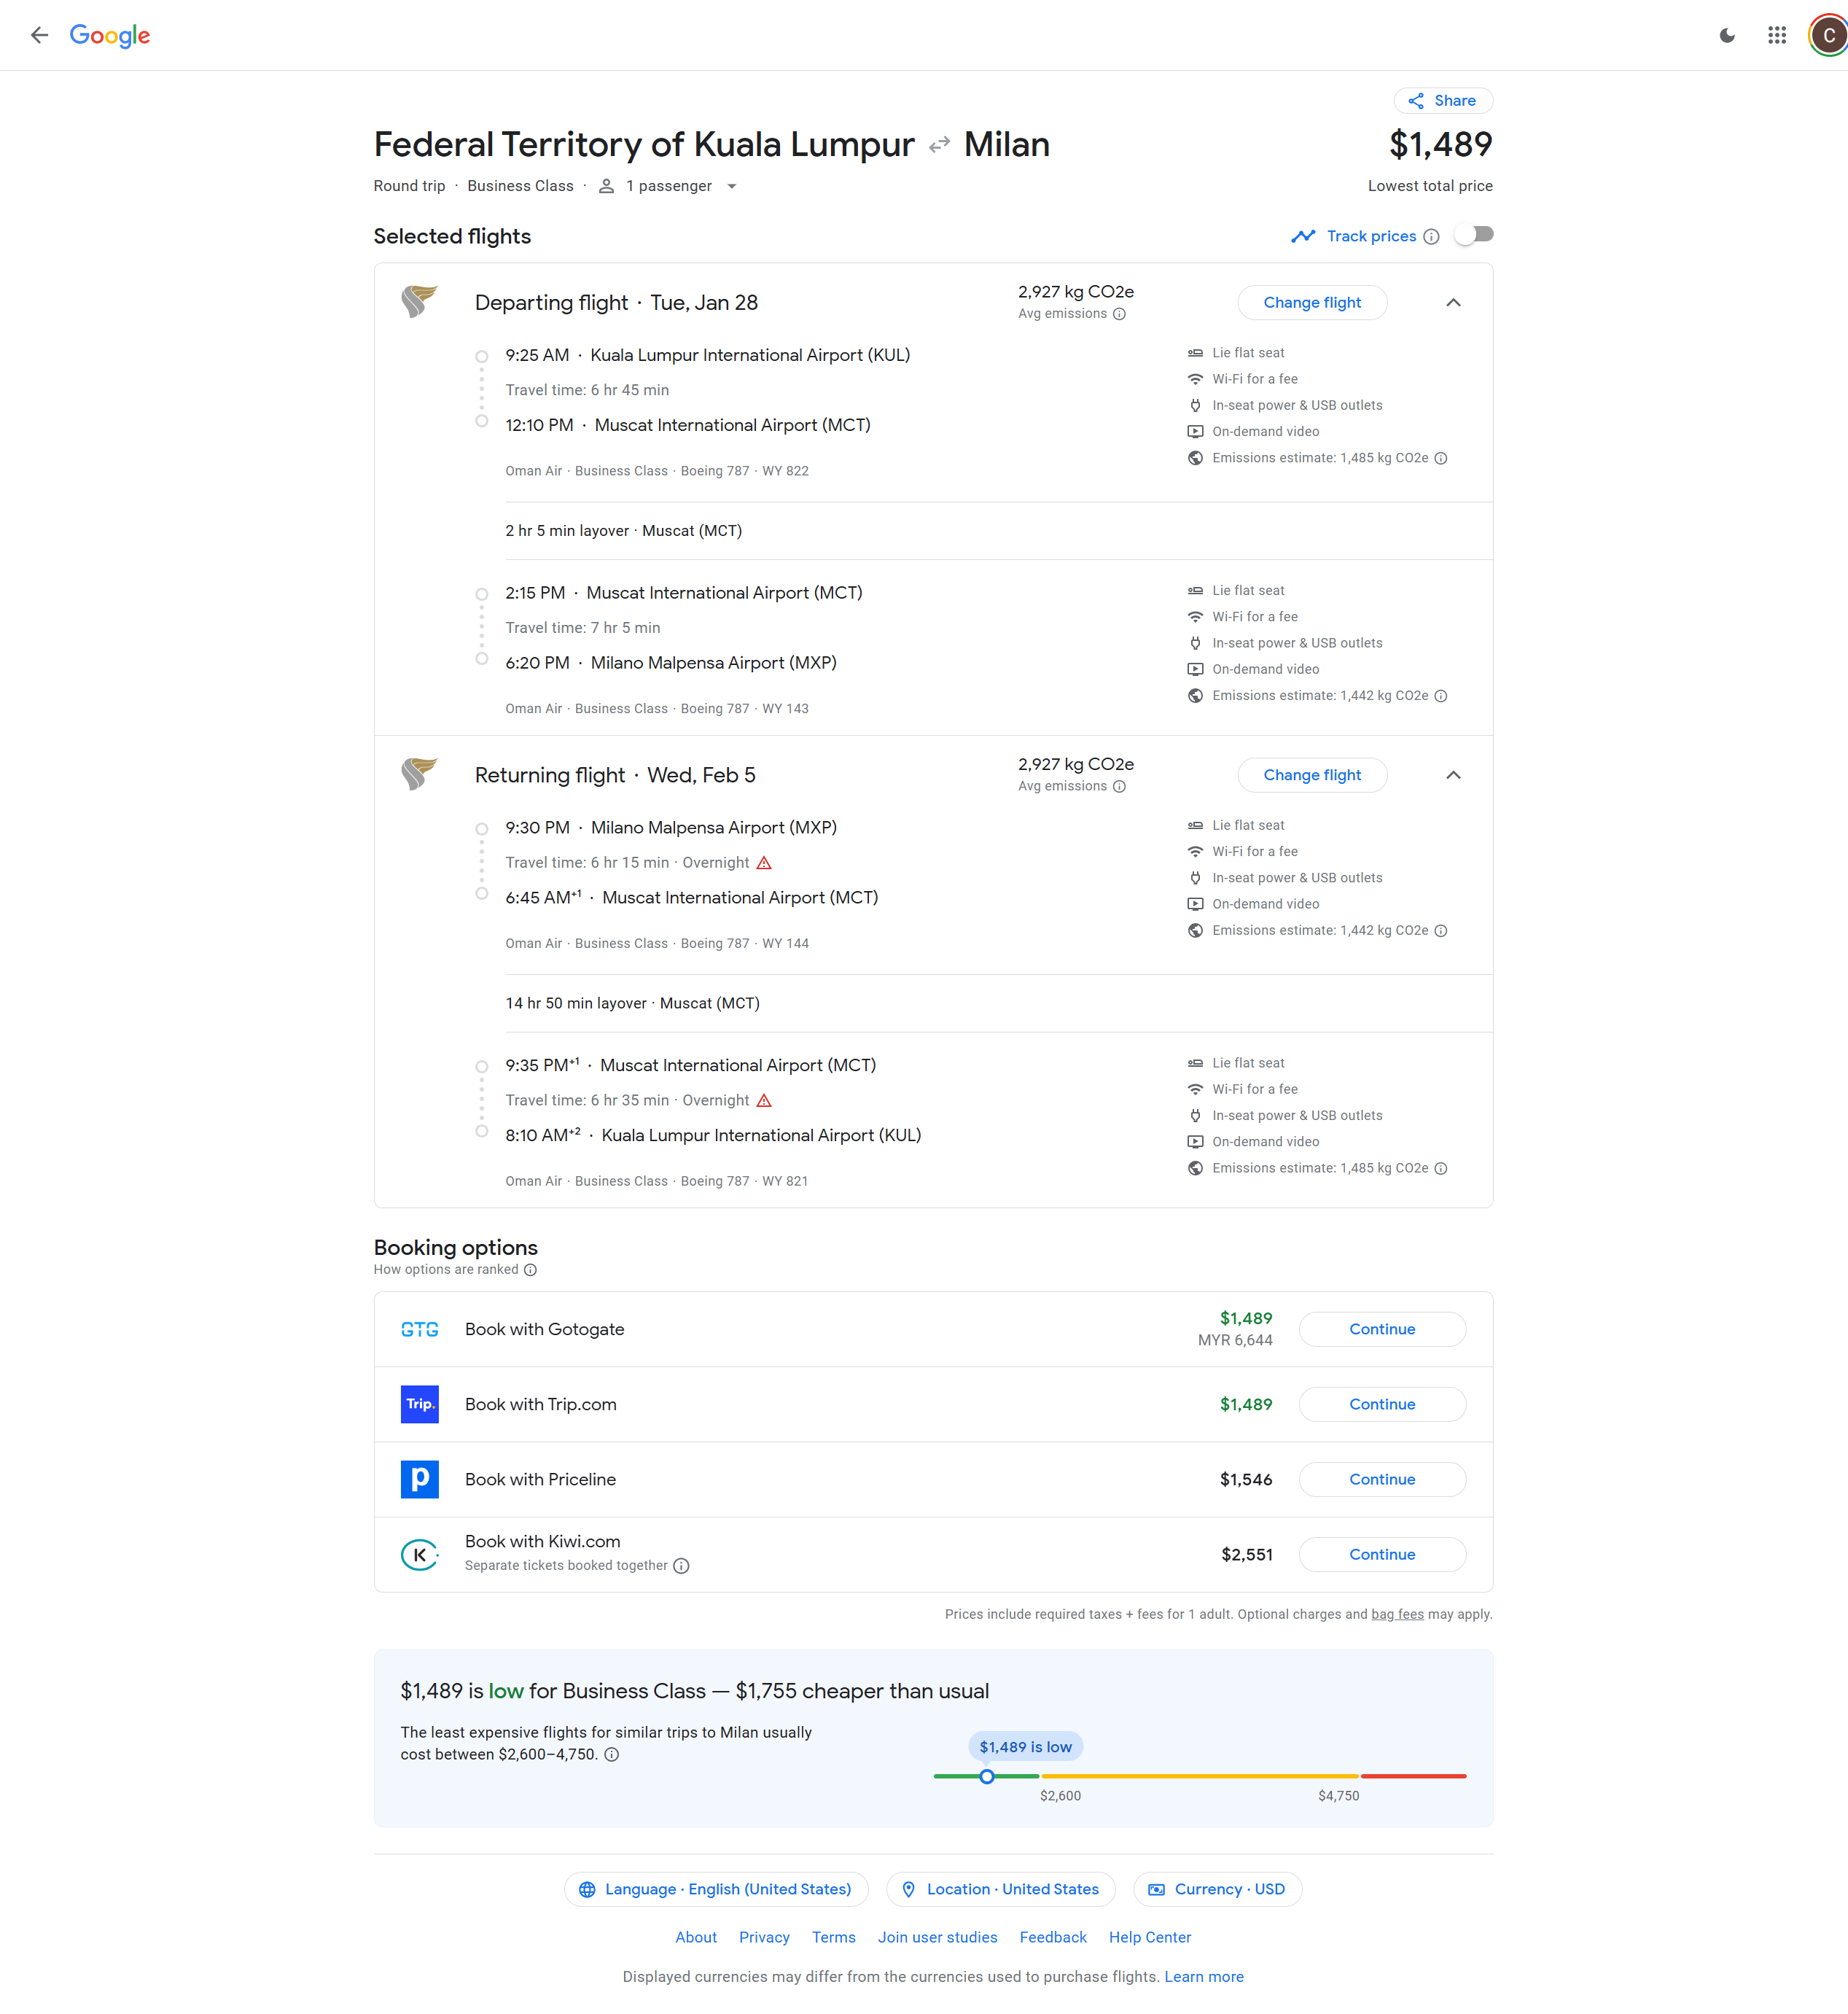This screenshot has height=2014, width=1848.
Task: Change the returning flight
Action: (1312, 775)
